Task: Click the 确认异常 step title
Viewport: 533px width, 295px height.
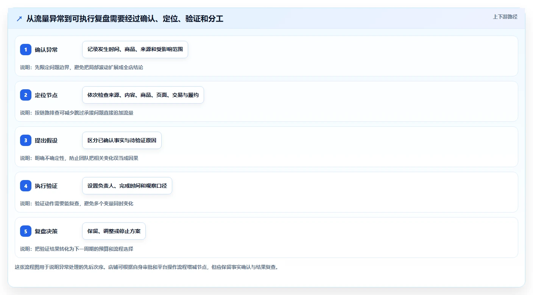Action: 46,50
